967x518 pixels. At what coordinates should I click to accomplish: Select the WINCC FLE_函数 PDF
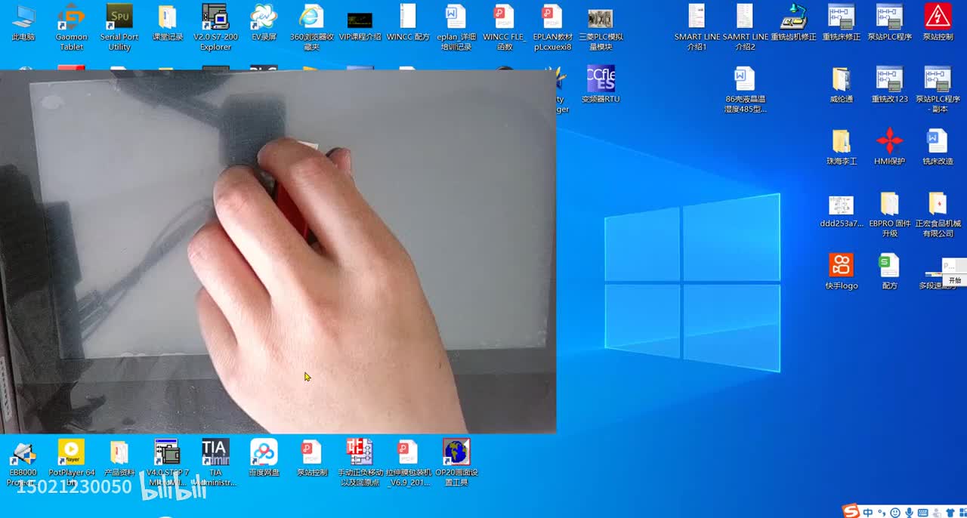click(504, 27)
